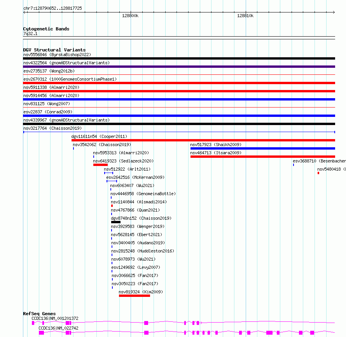Open nsv4446958 (GenomeinaBottle) variant

tap(143, 194)
